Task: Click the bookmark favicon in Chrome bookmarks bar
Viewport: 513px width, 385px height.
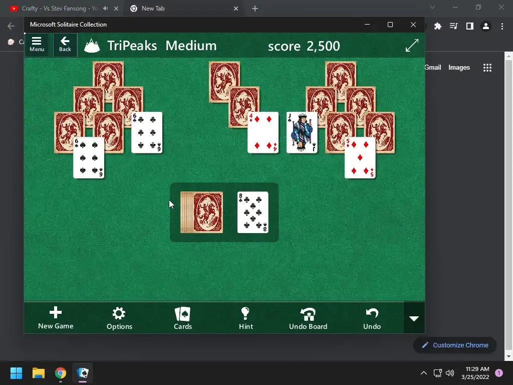Action: click(x=11, y=42)
